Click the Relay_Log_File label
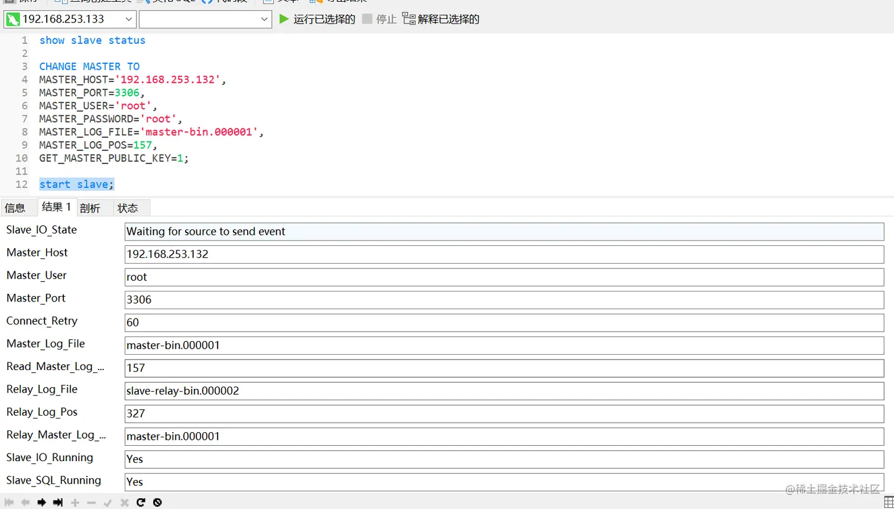This screenshot has width=894, height=509. [x=42, y=390]
